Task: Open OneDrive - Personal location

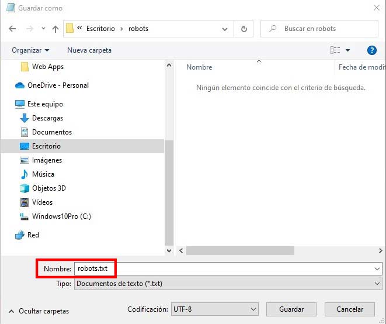Action: click(58, 85)
